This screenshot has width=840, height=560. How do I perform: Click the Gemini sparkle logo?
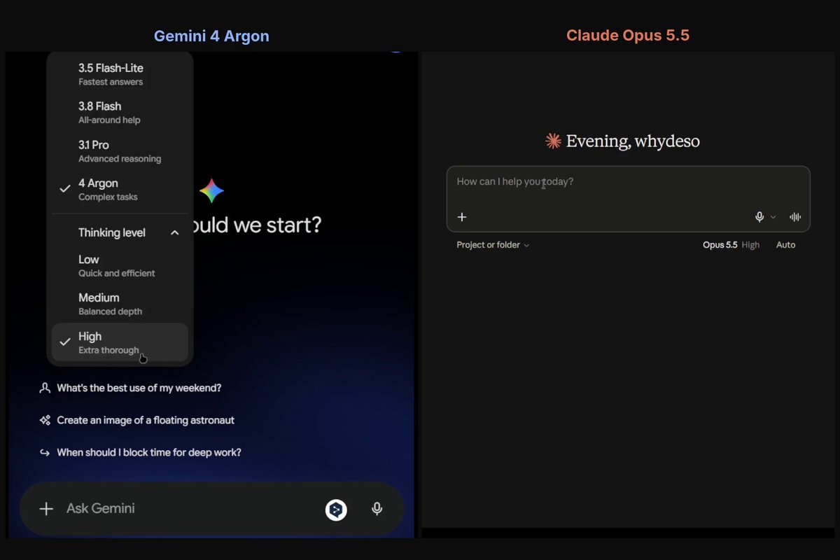tap(211, 191)
